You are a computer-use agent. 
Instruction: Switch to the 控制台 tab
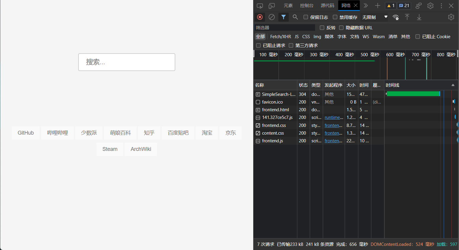click(x=307, y=5)
